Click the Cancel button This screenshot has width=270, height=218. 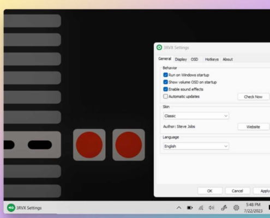pos(237,191)
